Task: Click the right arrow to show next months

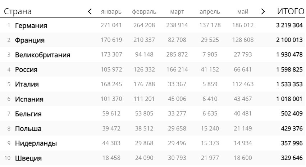Action: [x=263, y=11]
